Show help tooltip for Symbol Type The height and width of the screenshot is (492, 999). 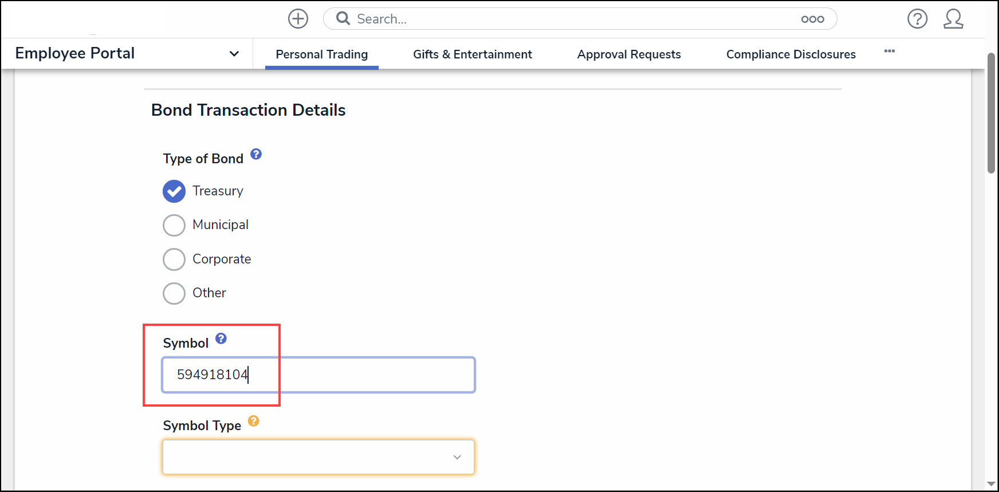tap(254, 421)
